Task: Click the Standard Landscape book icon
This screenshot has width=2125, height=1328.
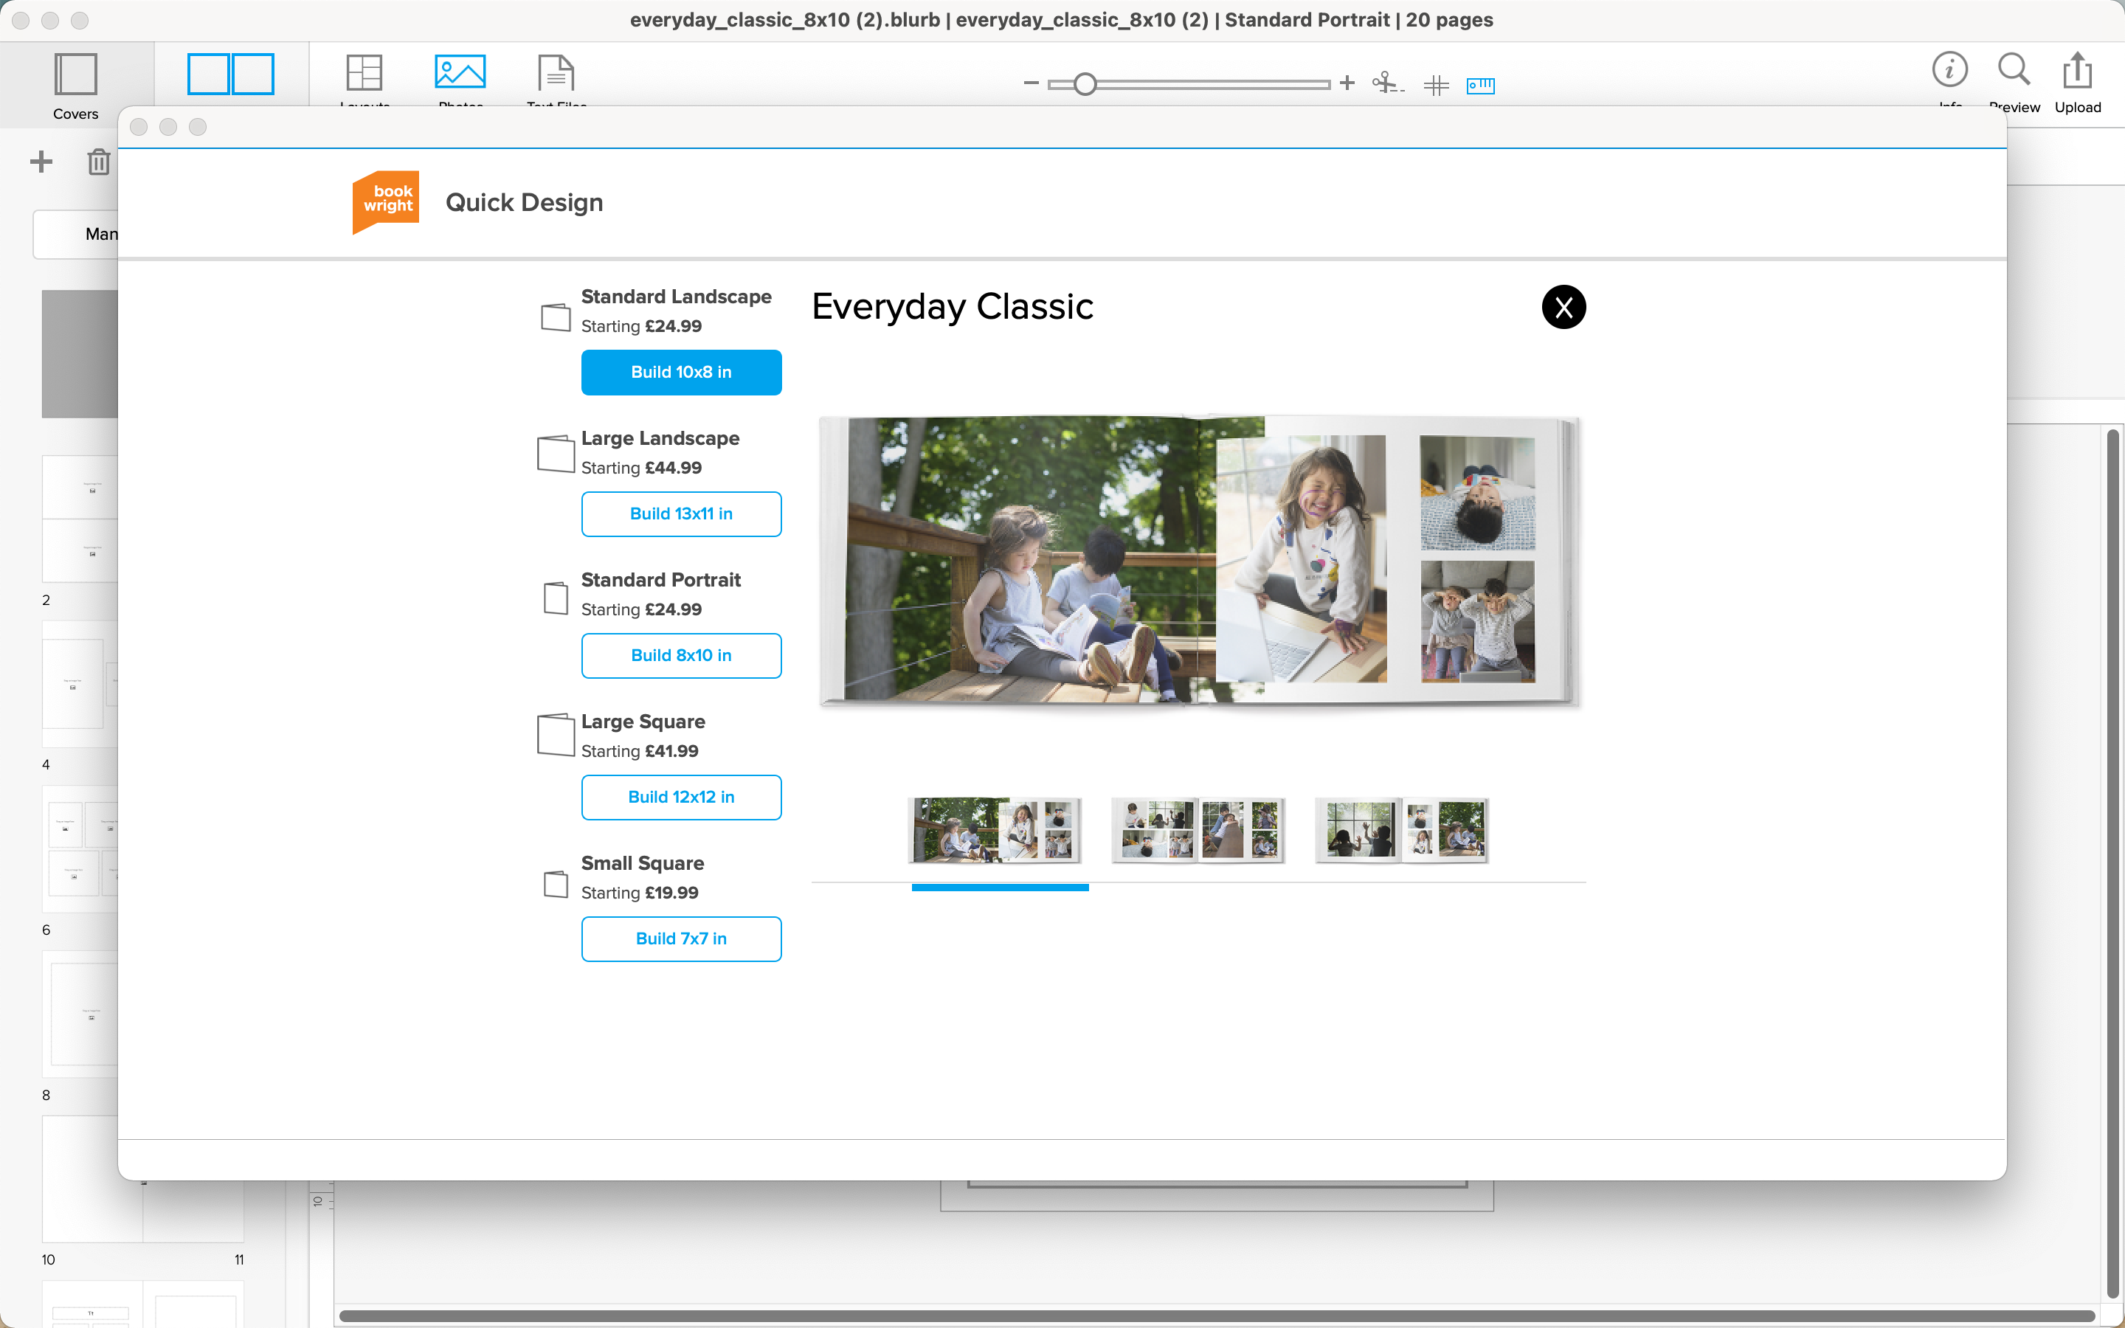Action: [556, 317]
